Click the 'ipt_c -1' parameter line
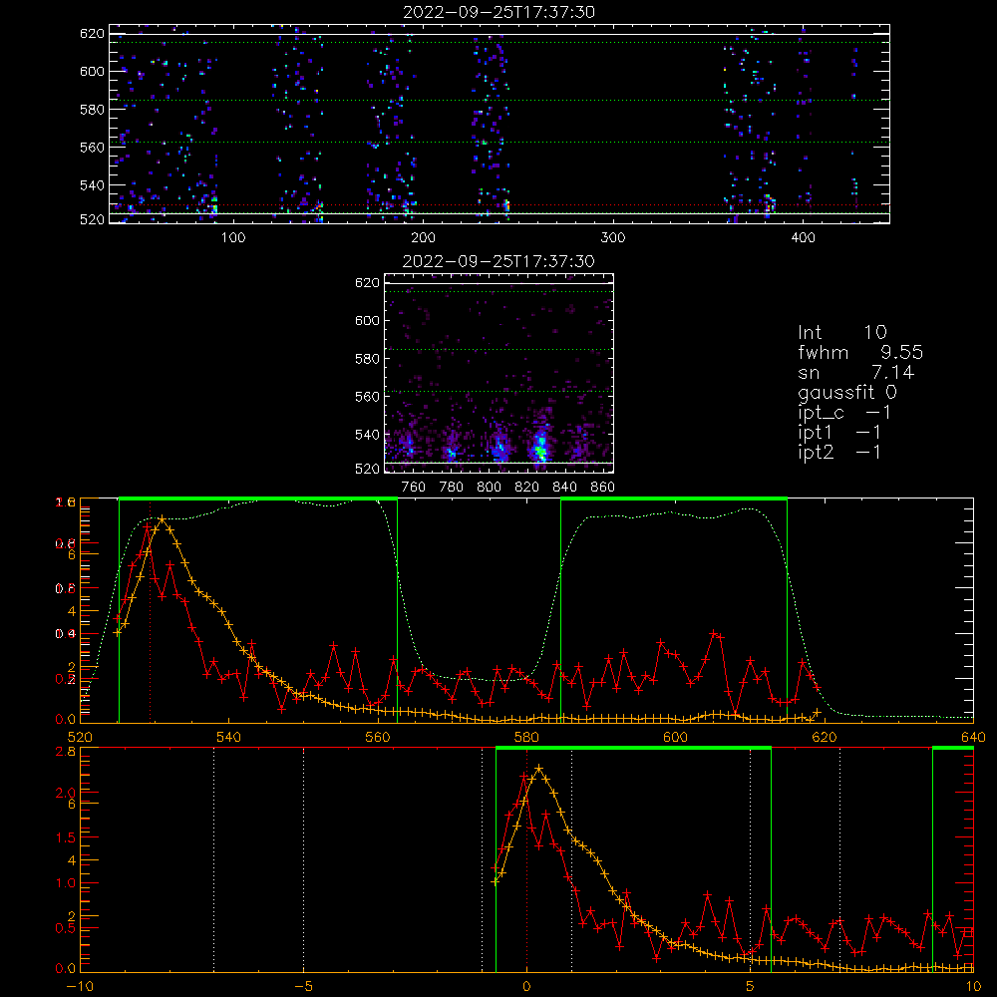 pyautogui.click(x=844, y=413)
